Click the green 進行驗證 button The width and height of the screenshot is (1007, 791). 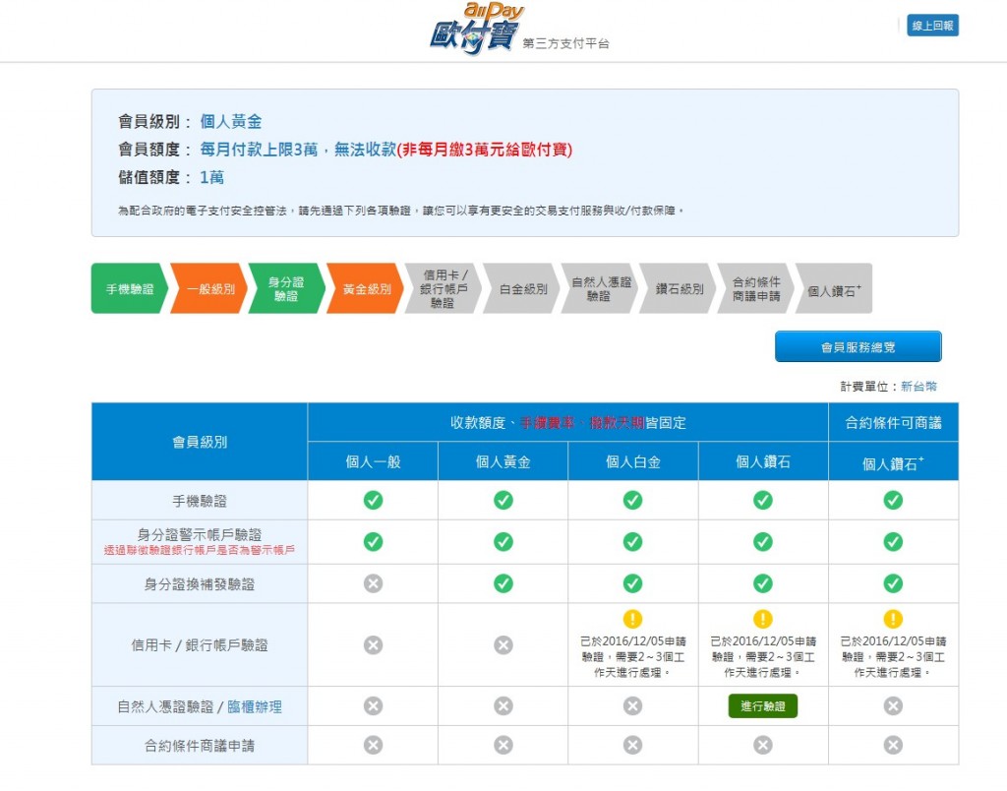pyautogui.click(x=763, y=706)
